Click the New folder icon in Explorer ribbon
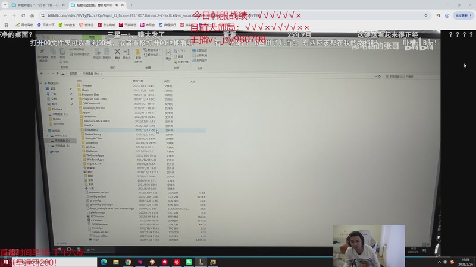 coord(138,56)
